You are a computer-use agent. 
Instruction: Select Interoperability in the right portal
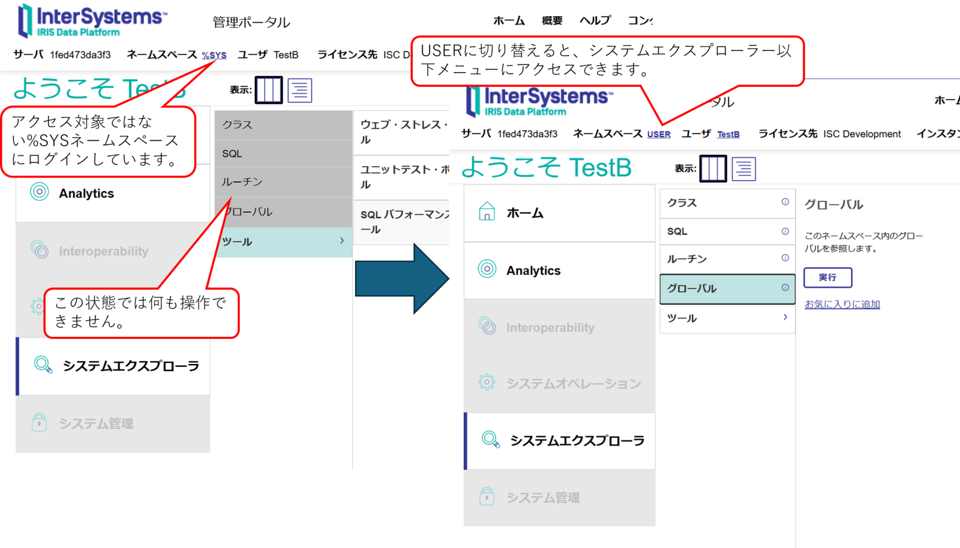coord(559,327)
